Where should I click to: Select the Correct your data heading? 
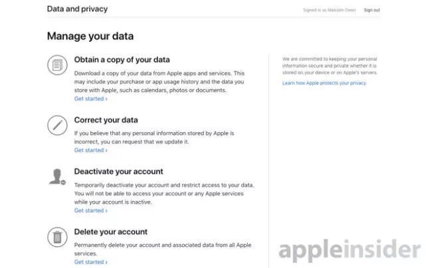[x=106, y=120]
